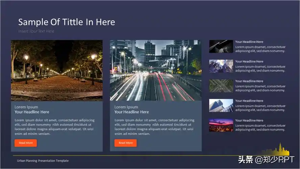
Task: Click the sunset city skyline thumbnail
Action: click(221, 125)
